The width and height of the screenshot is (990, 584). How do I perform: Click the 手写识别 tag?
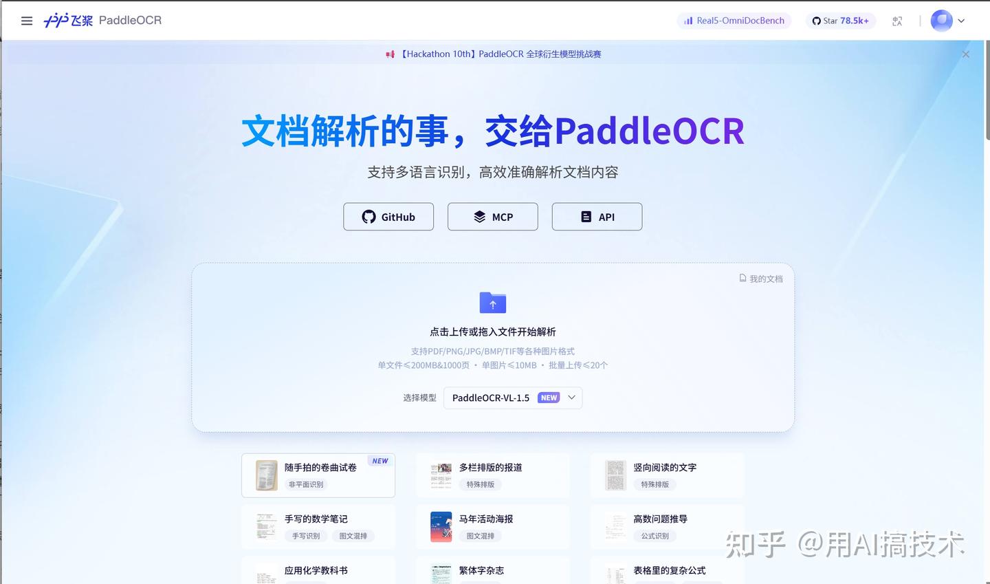point(306,536)
